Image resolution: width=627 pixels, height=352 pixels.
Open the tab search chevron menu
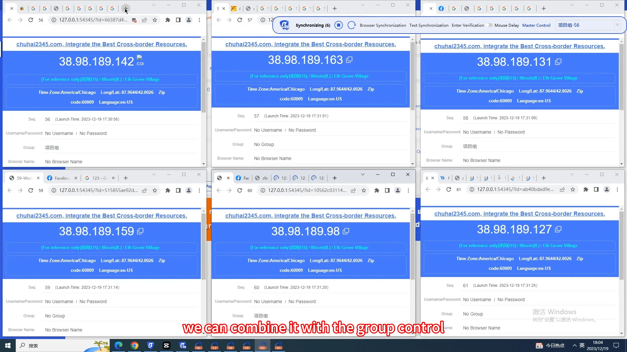(x=154, y=5)
